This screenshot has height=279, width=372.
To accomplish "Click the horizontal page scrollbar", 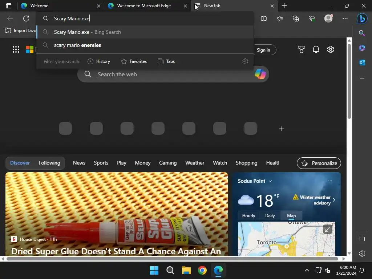I will [172, 259].
